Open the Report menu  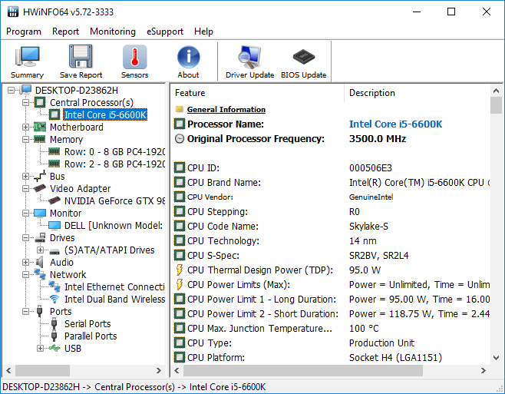pyautogui.click(x=65, y=31)
